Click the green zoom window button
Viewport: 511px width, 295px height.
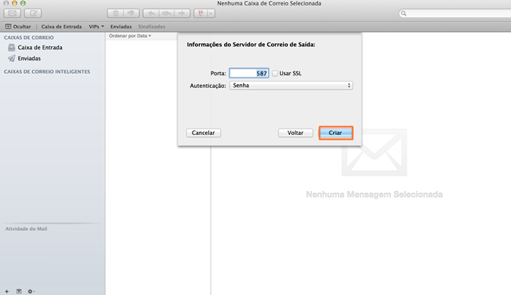23,3
